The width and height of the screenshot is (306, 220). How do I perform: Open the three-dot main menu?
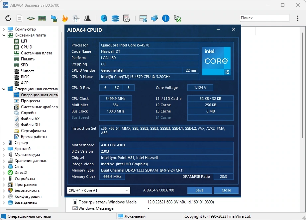[298, 18]
